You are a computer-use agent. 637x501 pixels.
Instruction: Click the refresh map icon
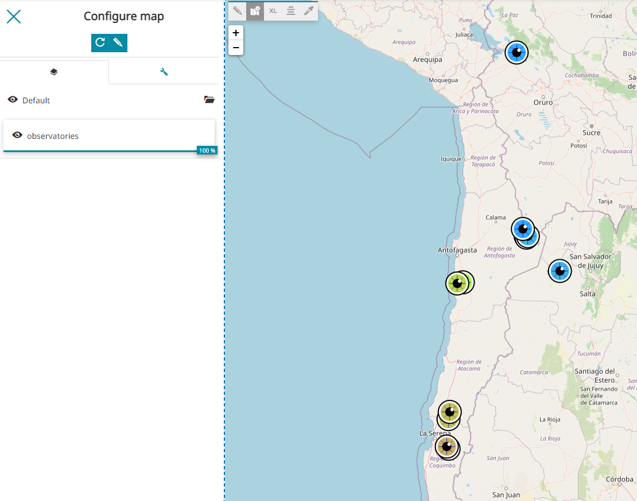pyautogui.click(x=100, y=42)
